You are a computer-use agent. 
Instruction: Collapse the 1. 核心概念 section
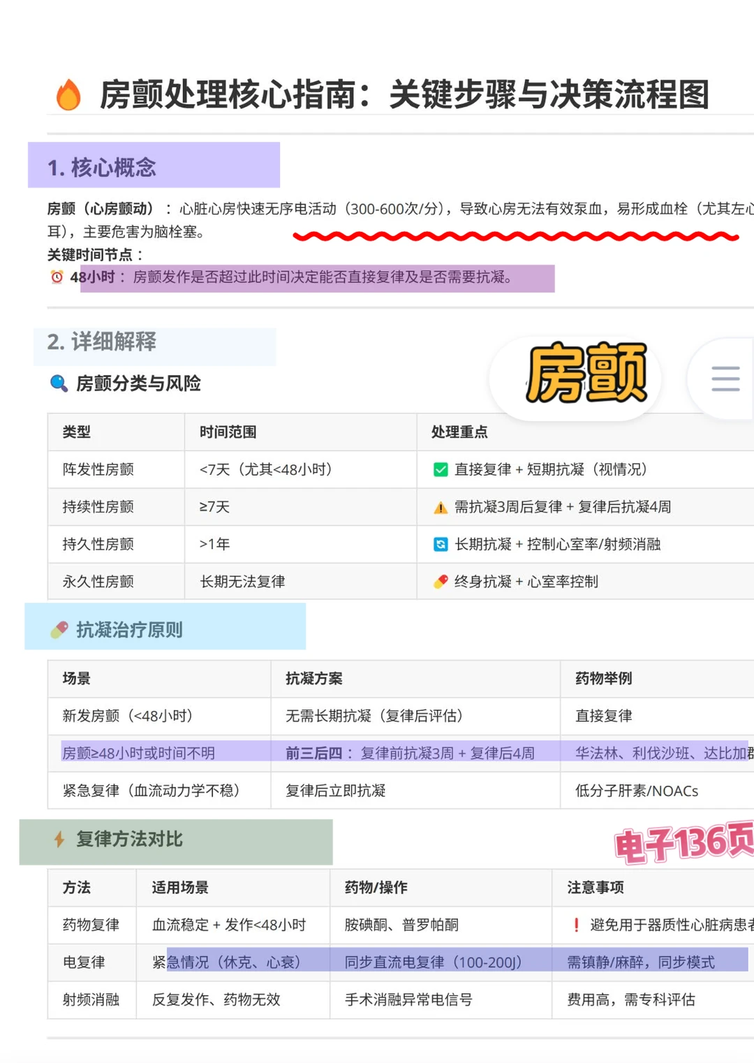(x=103, y=167)
